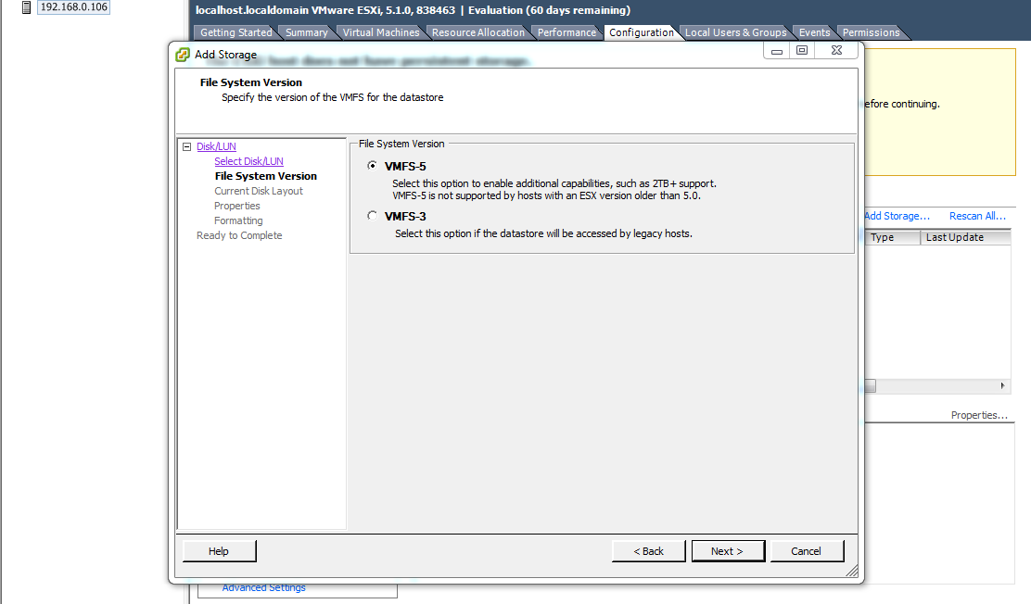Switch to the Events tab
This screenshot has width=1031, height=604.
(x=815, y=32)
